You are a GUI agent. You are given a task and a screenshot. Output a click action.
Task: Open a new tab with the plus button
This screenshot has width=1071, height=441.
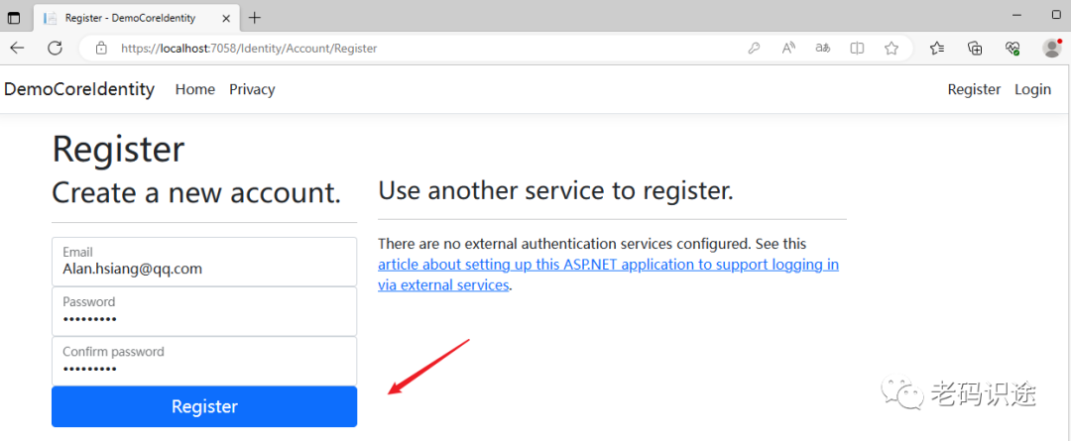tap(255, 17)
